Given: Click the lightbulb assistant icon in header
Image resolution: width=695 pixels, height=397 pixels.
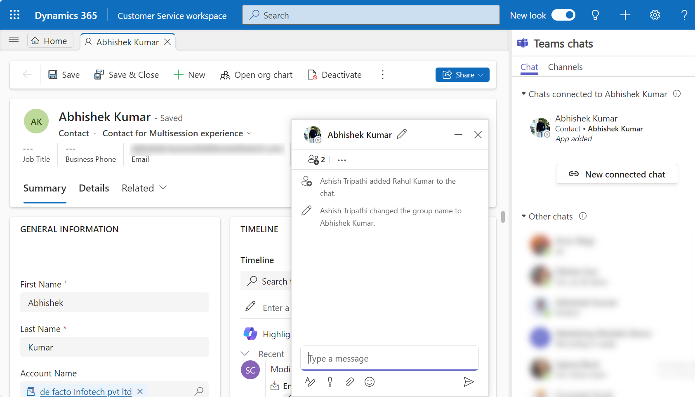Looking at the screenshot, I should pyautogui.click(x=595, y=15).
